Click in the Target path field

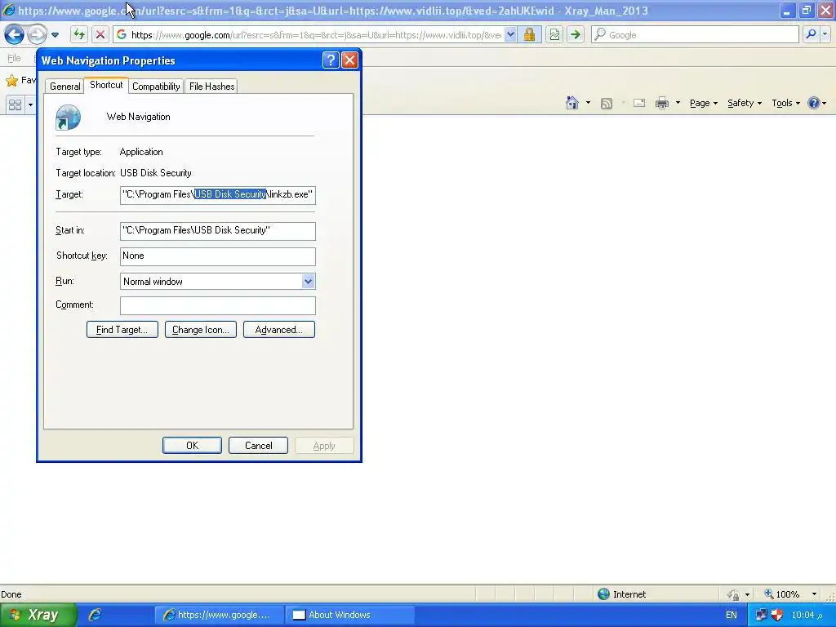[217, 195]
